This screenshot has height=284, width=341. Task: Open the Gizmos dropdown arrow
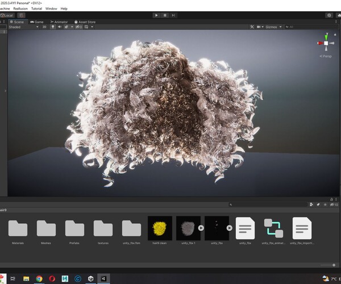281,27
